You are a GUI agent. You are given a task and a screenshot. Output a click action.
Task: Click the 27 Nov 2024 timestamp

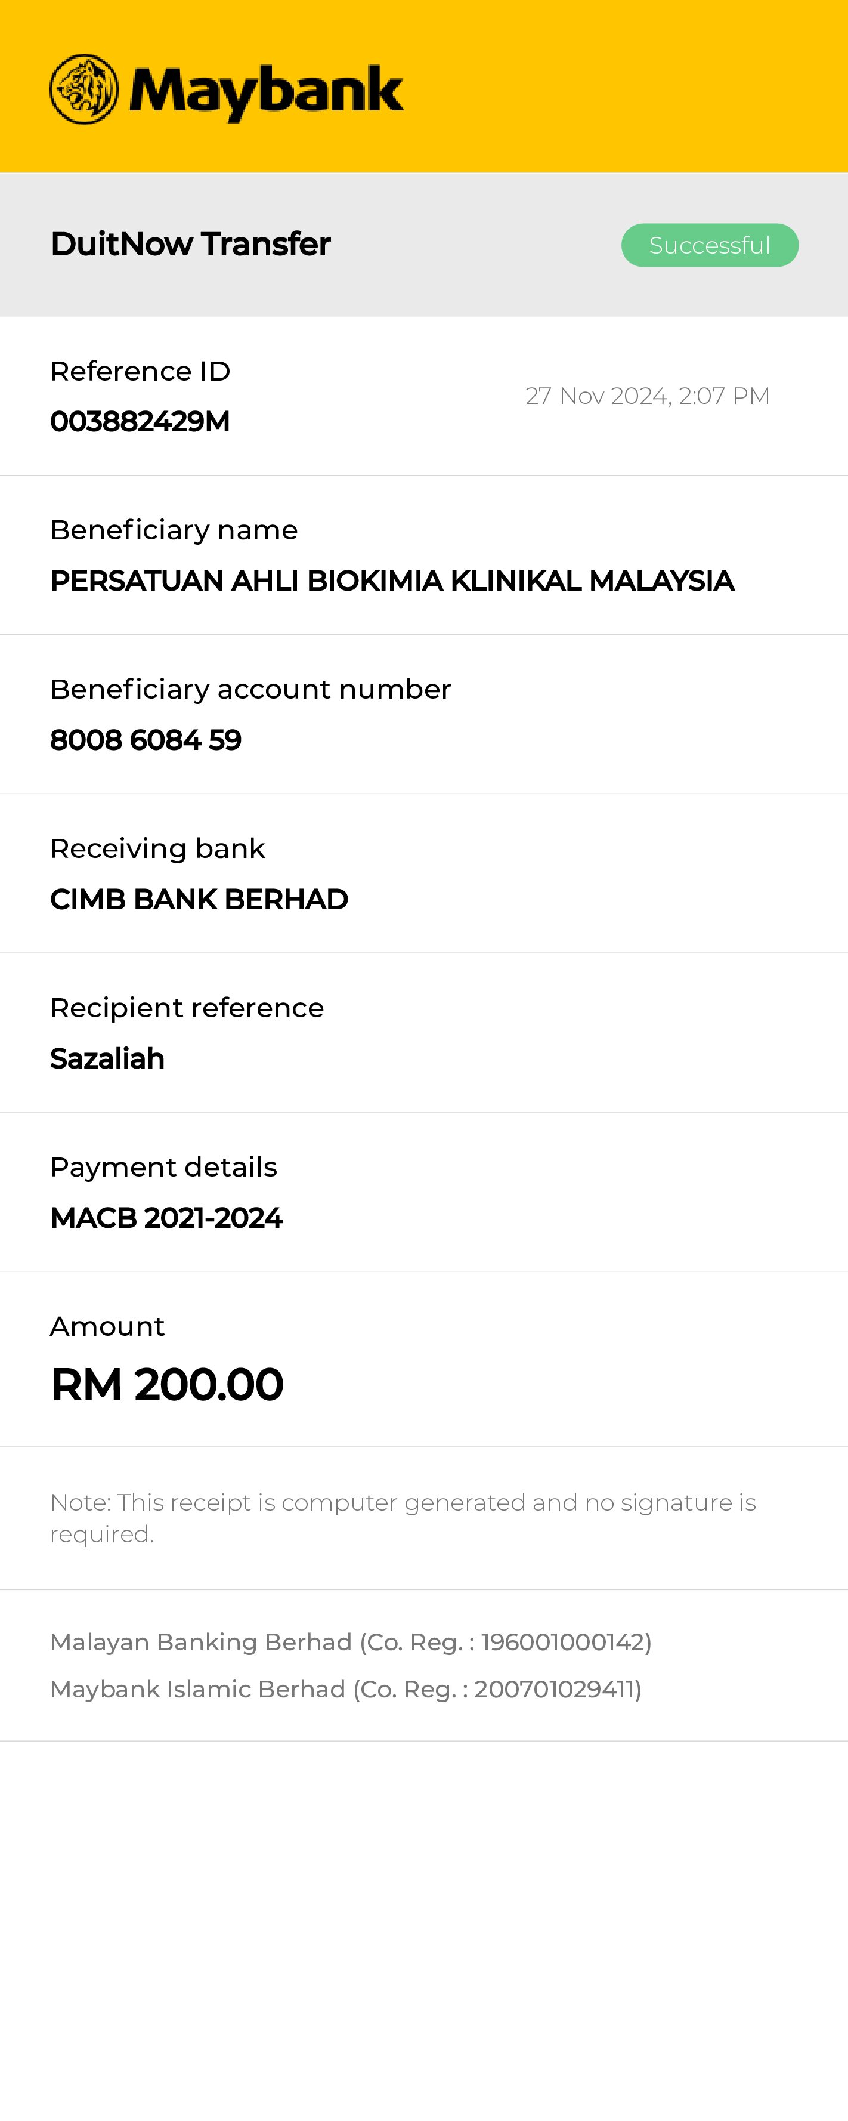coord(647,396)
